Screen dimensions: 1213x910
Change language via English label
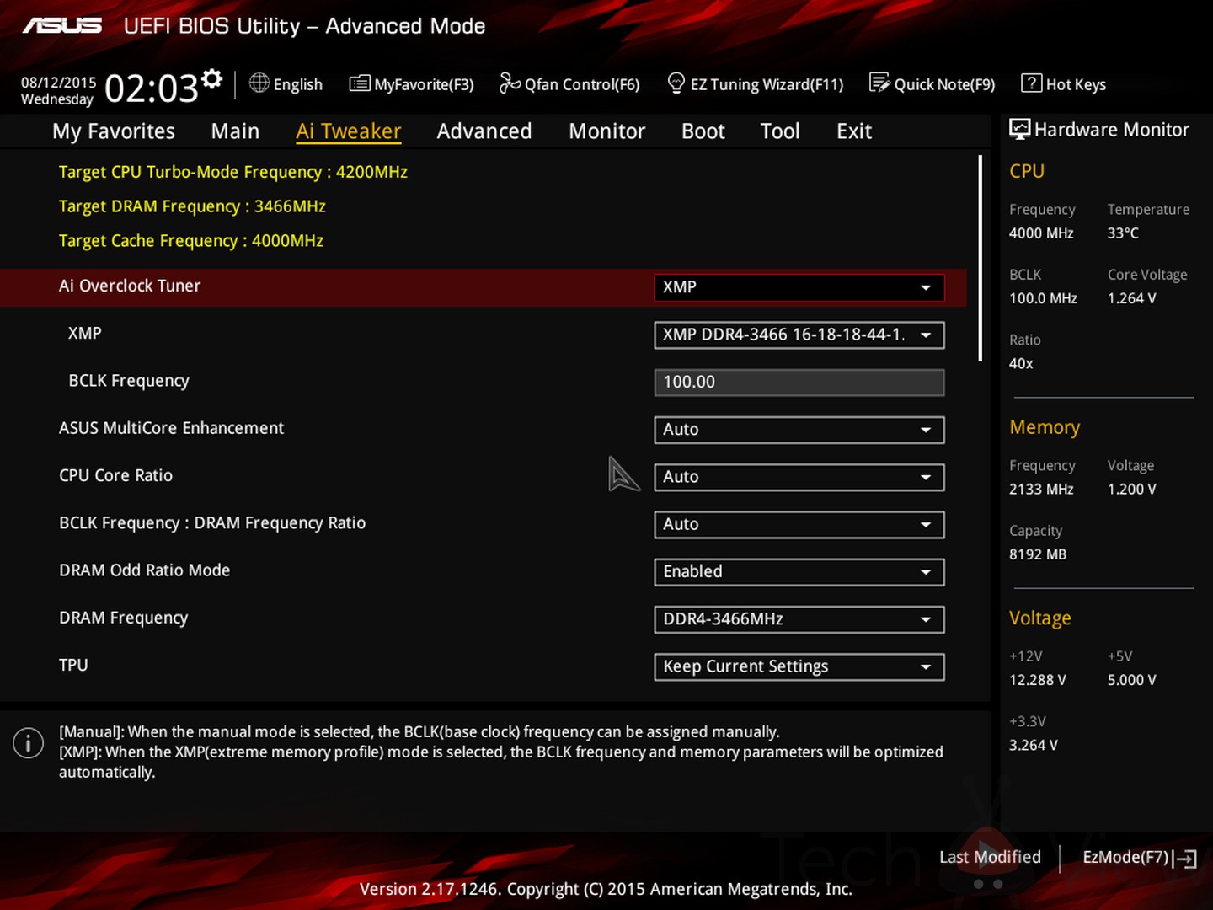coord(298,84)
